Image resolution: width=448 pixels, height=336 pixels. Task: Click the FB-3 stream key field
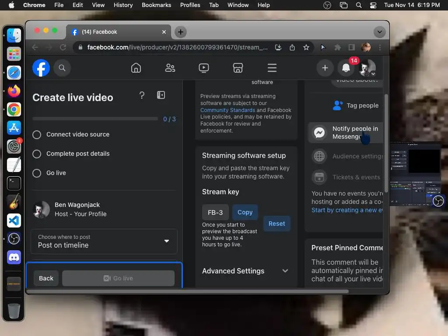coord(215,213)
